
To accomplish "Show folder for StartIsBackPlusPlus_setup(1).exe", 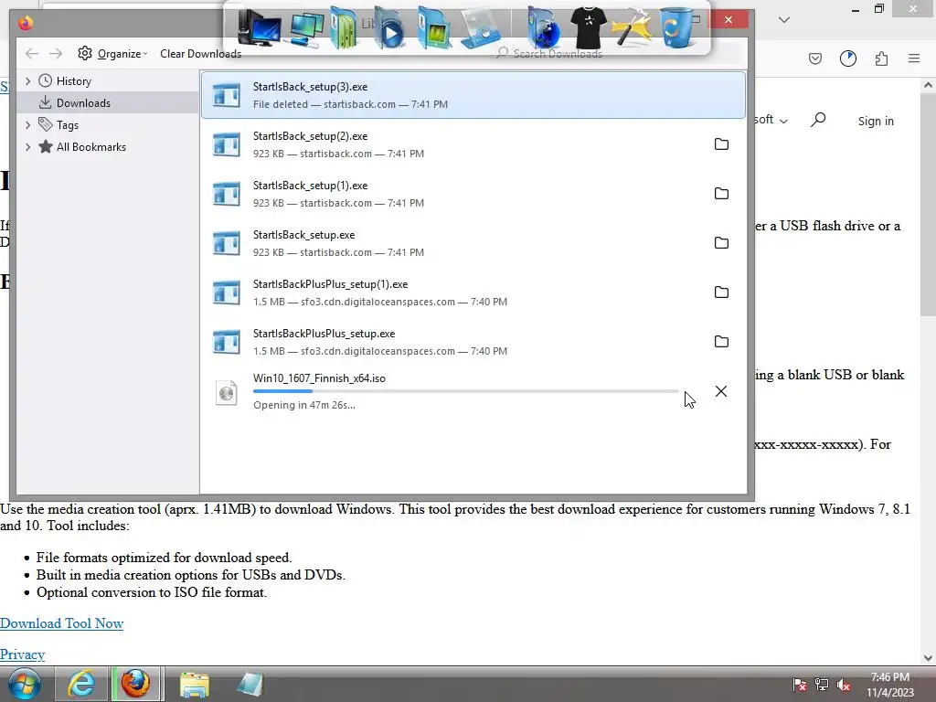I will pos(721,292).
